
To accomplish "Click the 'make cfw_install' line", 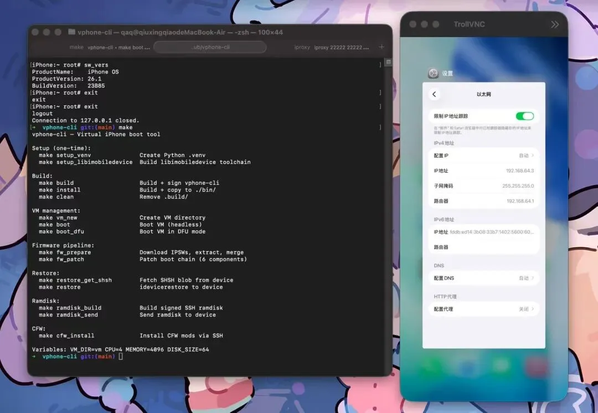I will (131, 335).
